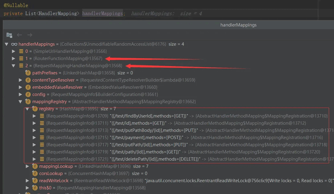Expand the config field node
Screen dimensions: 334x194
[20, 95]
